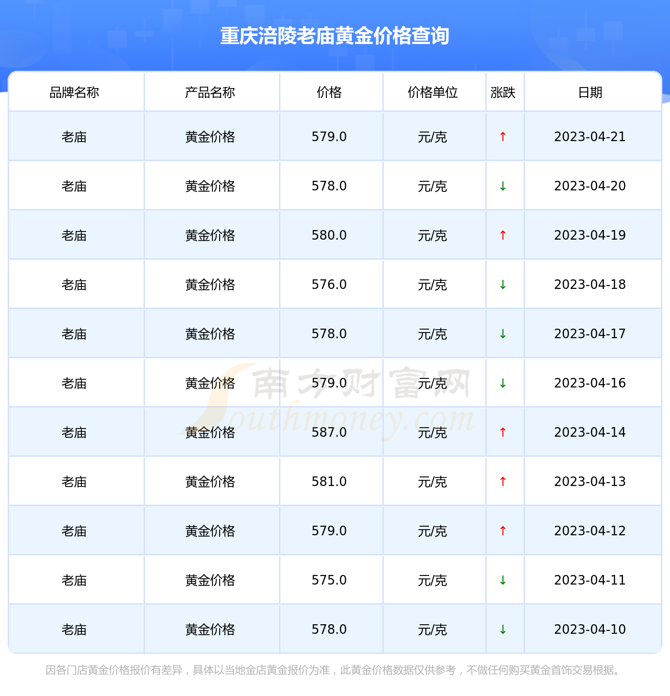
Task: Click the 581.0 price value
Action: 329,482
